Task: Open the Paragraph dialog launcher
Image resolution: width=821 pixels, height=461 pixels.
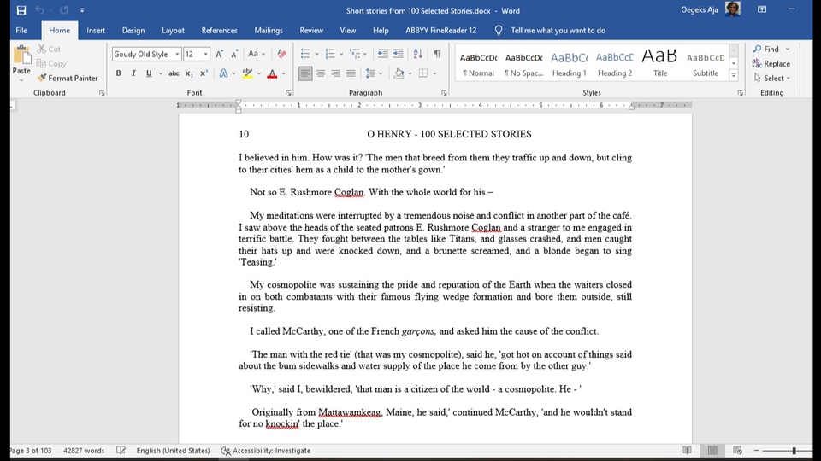Action: 444,92
